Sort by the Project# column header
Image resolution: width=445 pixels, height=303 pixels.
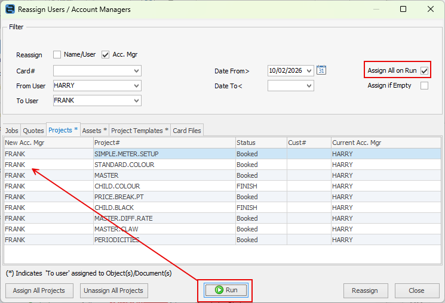point(164,143)
